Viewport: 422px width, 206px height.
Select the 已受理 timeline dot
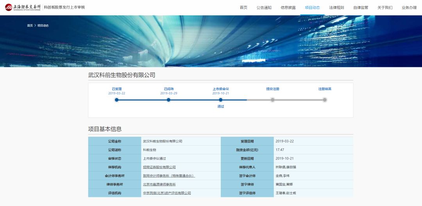(116, 100)
